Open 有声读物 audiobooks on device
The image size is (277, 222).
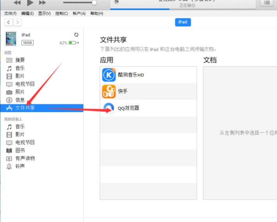point(25,158)
